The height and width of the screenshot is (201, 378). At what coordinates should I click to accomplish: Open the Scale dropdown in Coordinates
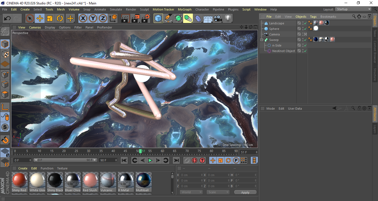click(218, 192)
